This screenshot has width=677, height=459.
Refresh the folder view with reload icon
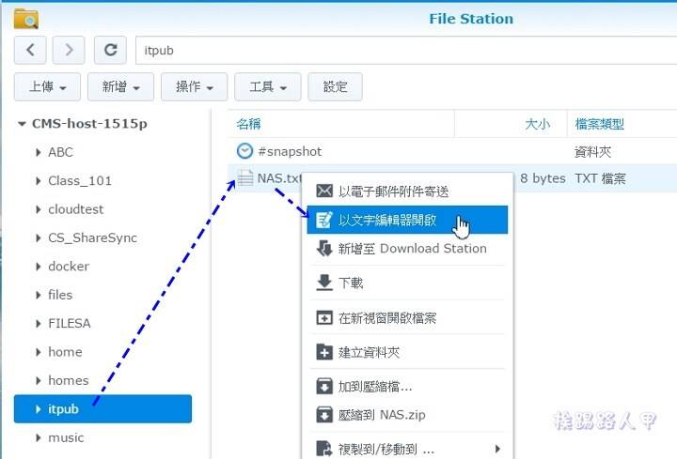[x=111, y=50]
